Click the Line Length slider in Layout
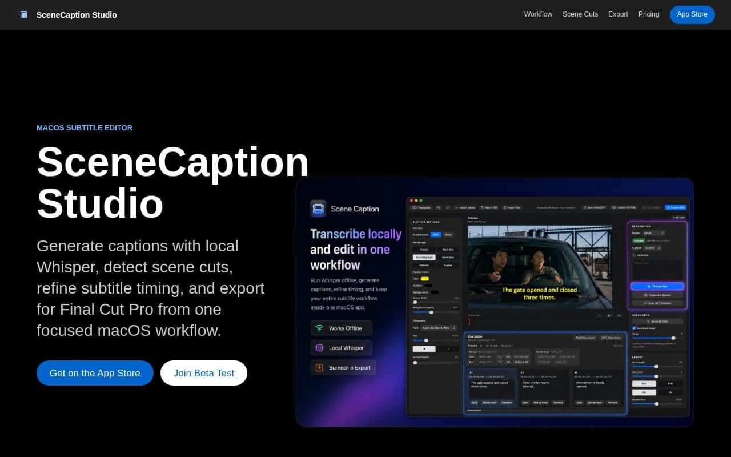The height and width of the screenshot is (457, 731). click(658, 367)
